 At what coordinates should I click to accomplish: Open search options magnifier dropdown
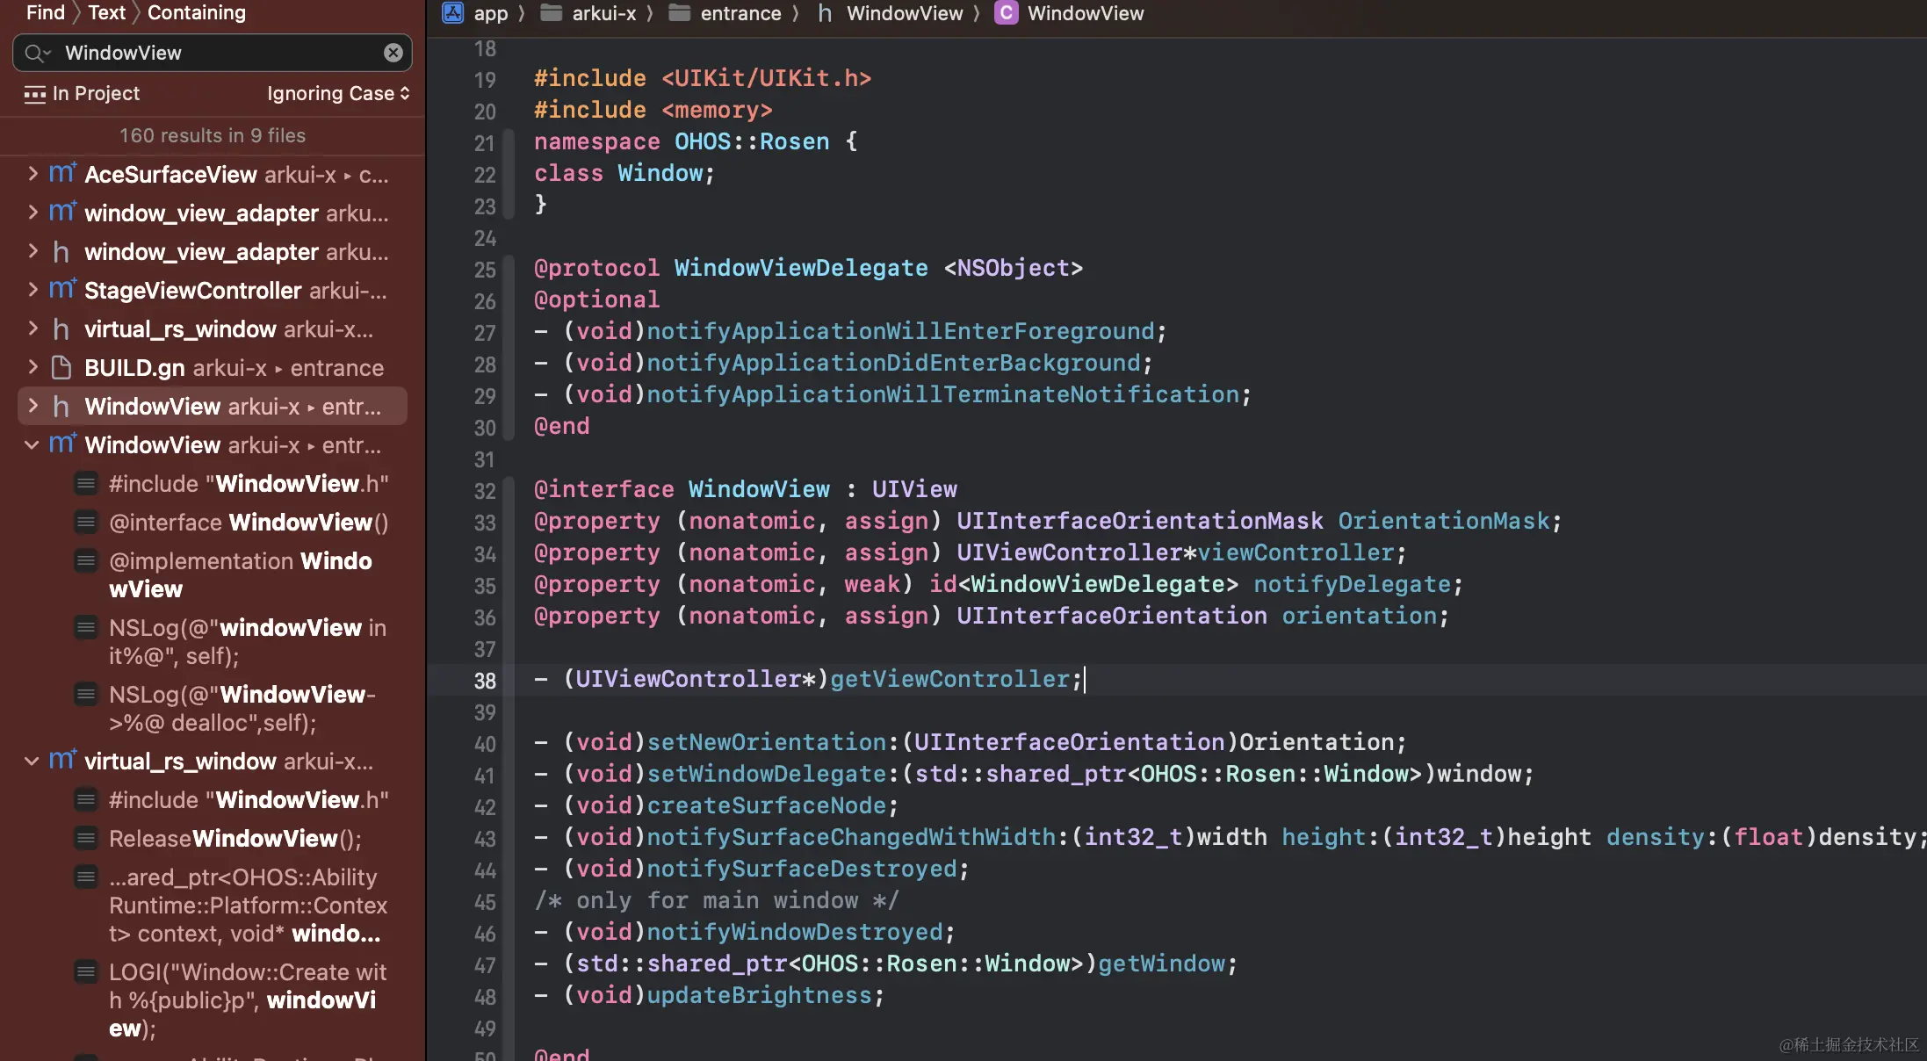(x=37, y=54)
